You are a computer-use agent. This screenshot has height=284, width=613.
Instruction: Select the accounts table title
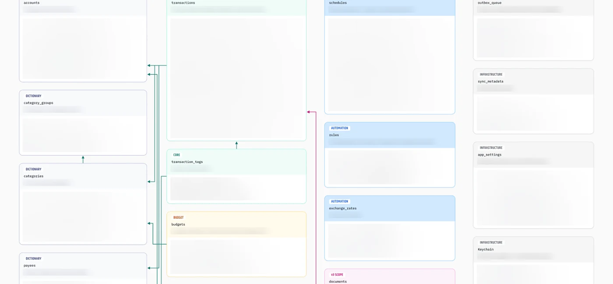(32, 3)
